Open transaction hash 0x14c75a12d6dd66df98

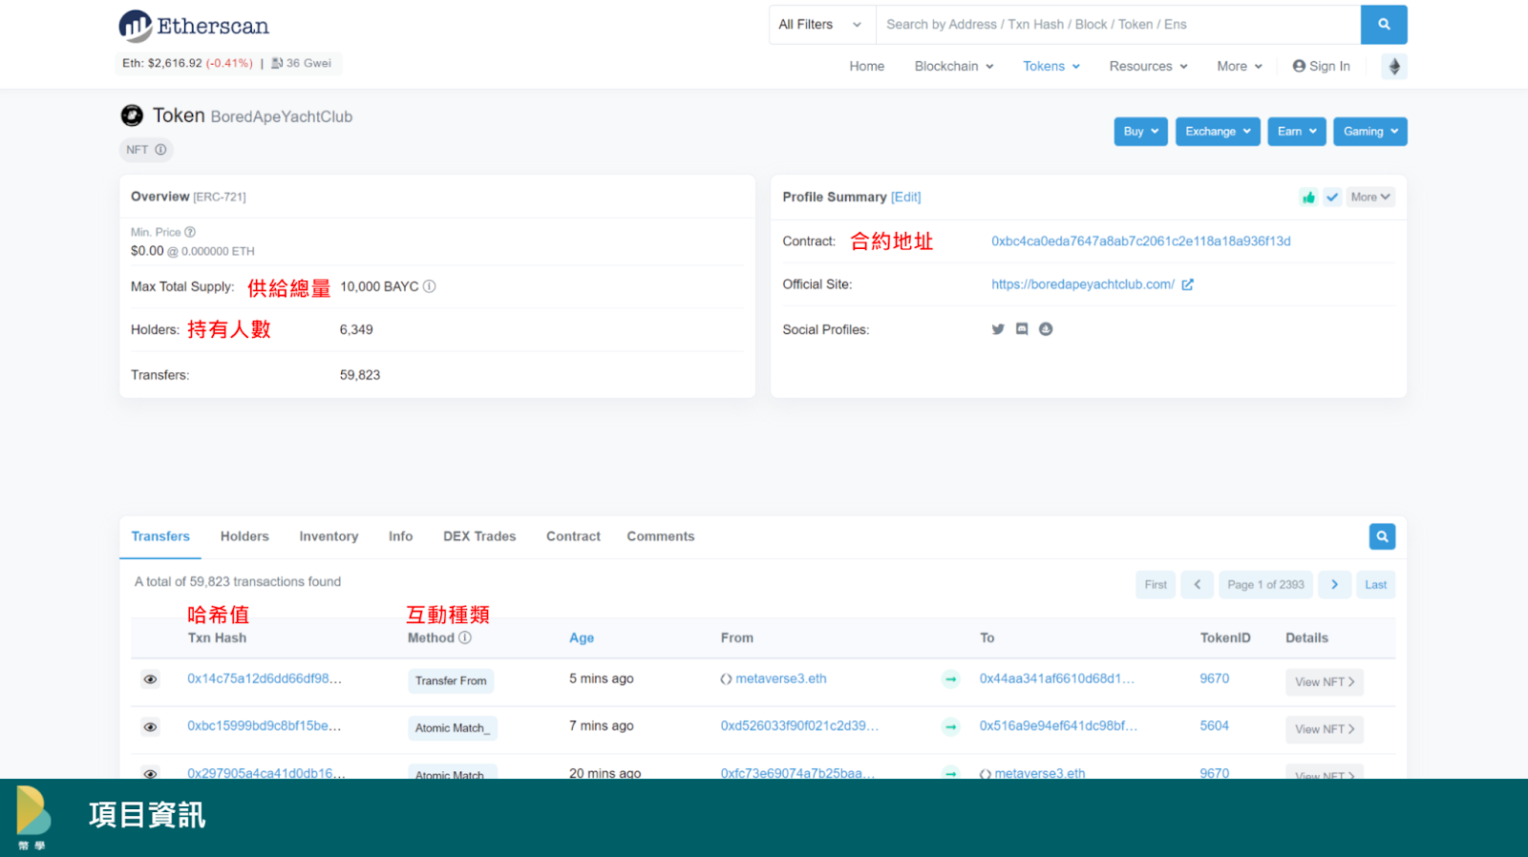coord(265,679)
